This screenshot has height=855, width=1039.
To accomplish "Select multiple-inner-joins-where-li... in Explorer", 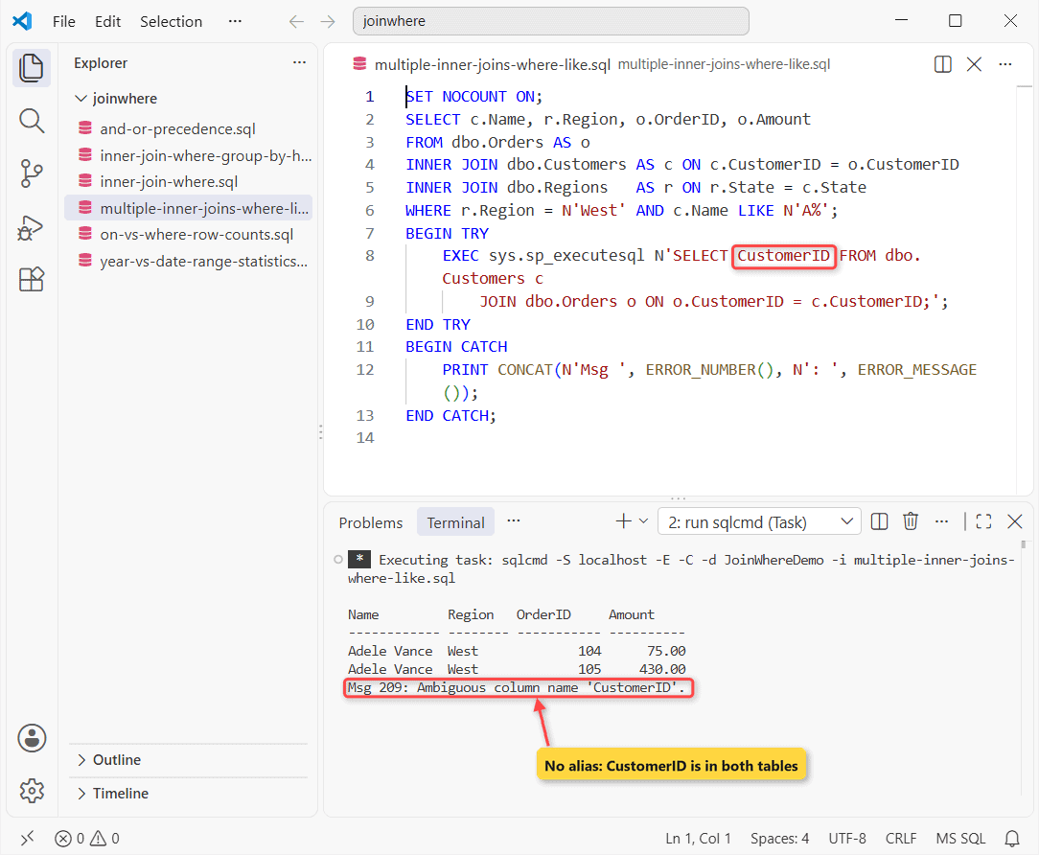I will coord(188,208).
